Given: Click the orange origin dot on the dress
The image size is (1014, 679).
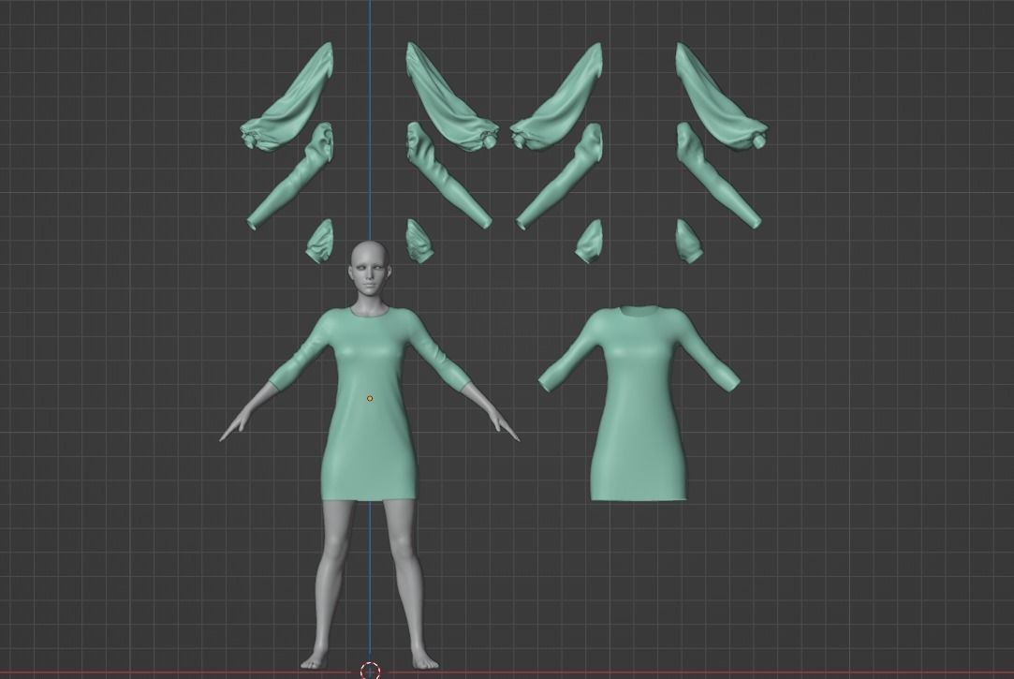Looking at the screenshot, I should [x=370, y=398].
